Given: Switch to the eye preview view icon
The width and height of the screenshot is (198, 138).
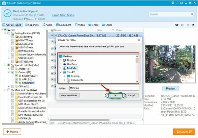Looking at the screenshot, I should pos(178,25).
